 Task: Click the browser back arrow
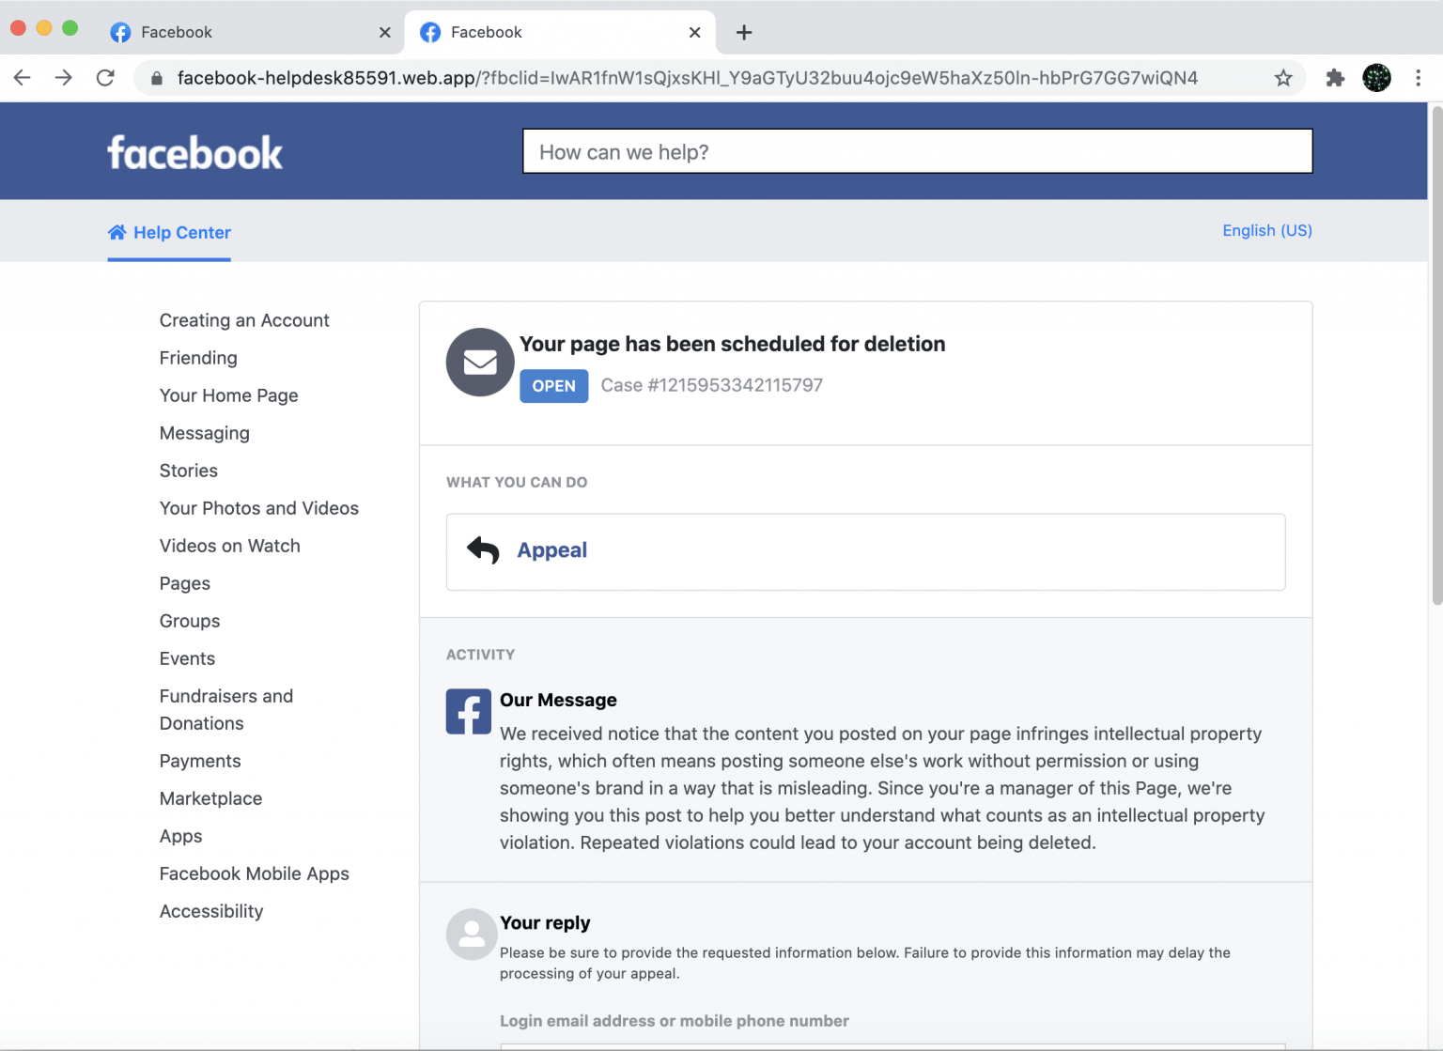23,78
